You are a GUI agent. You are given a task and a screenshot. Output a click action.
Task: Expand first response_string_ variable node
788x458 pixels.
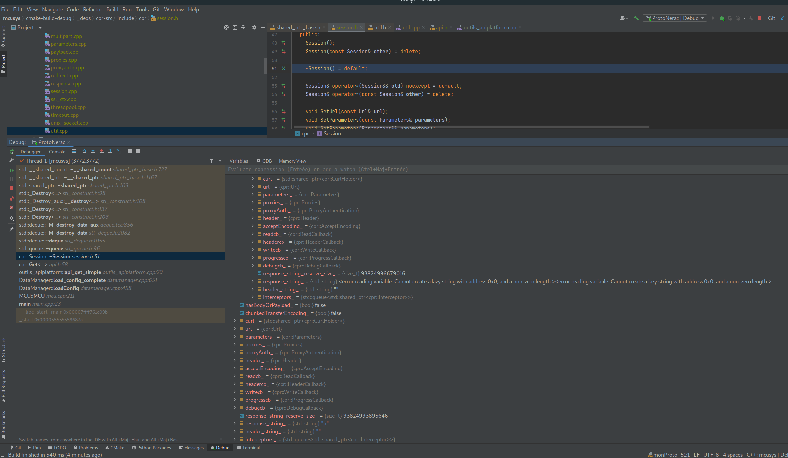click(253, 282)
